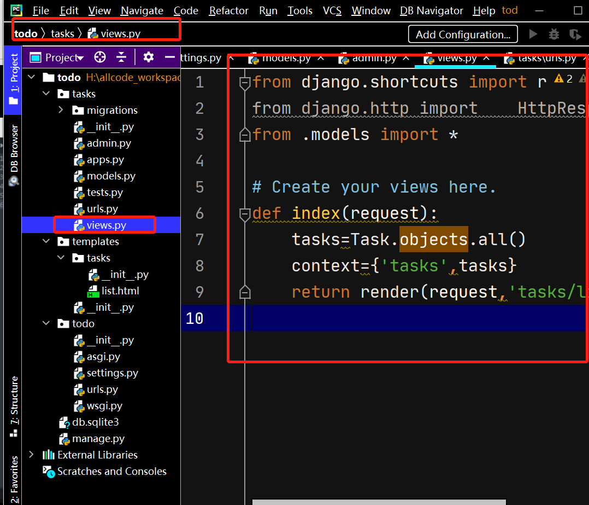589x505 pixels.
Task: Click views.py in the breadcrumb bar
Action: click(114, 33)
